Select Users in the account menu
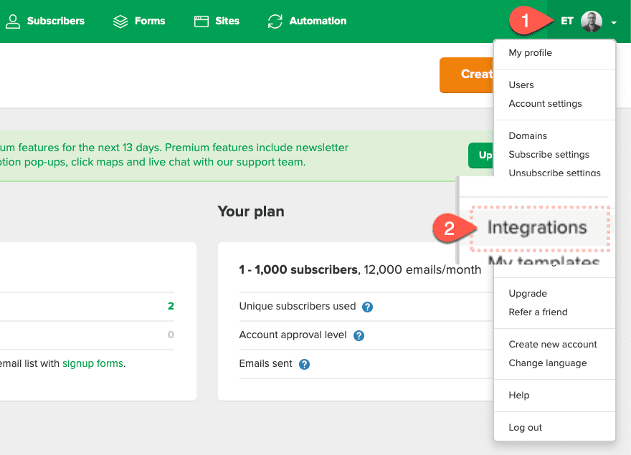The width and height of the screenshot is (631, 455). point(521,85)
